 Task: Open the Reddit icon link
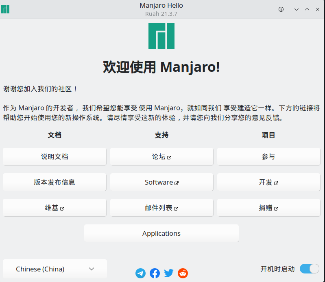pyautogui.click(x=183, y=273)
